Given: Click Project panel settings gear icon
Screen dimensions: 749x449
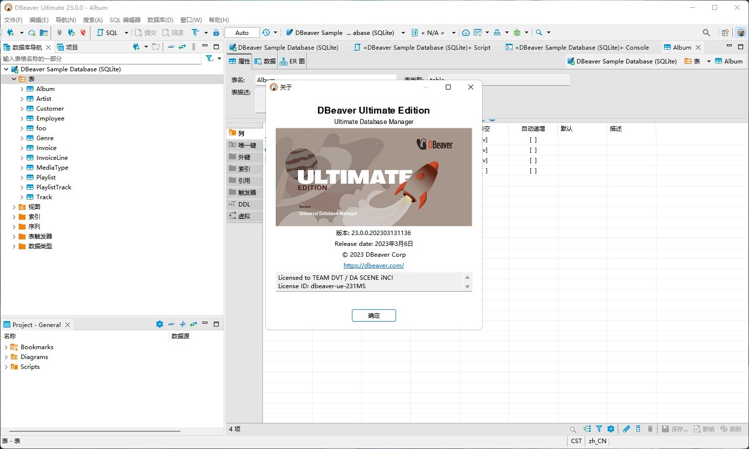Looking at the screenshot, I should [159, 324].
